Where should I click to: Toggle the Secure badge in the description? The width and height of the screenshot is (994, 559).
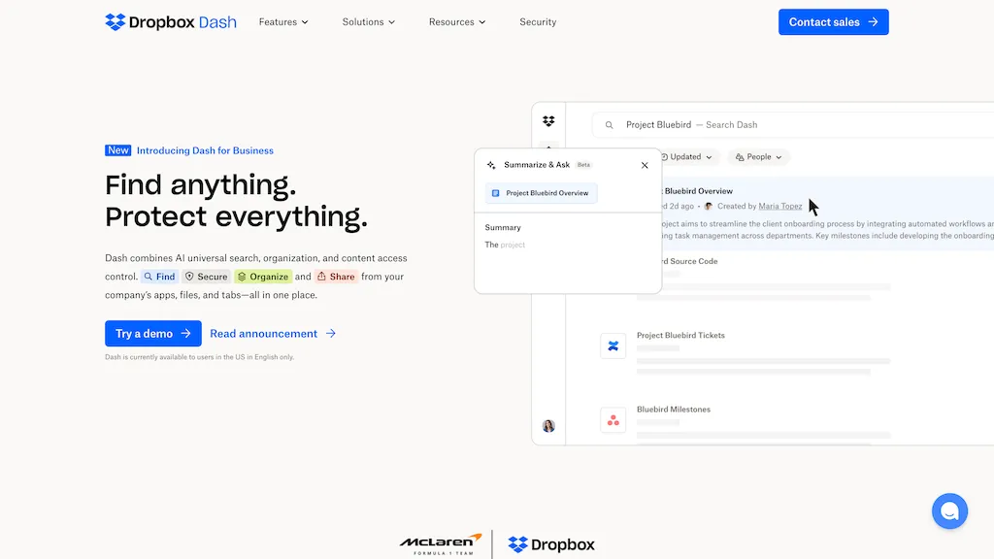pos(206,276)
